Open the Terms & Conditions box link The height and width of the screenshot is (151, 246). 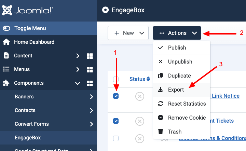point(213,138)
